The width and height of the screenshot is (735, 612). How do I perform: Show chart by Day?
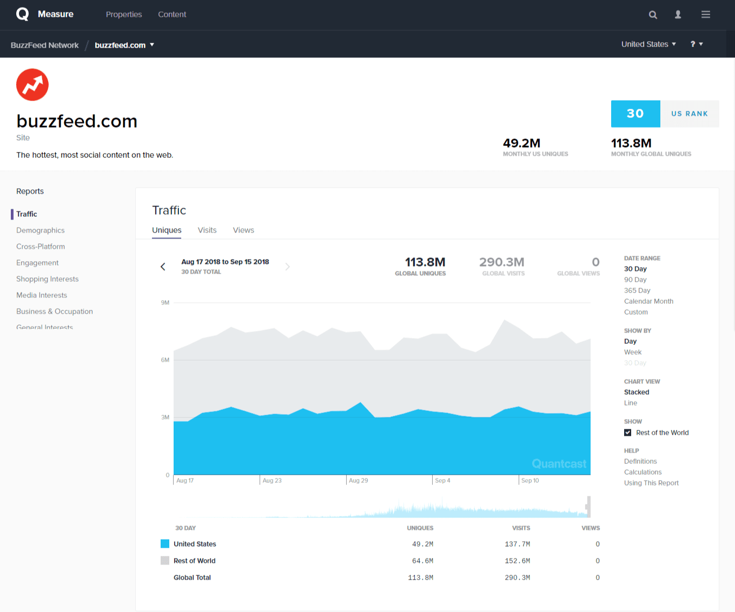[631, 341]
